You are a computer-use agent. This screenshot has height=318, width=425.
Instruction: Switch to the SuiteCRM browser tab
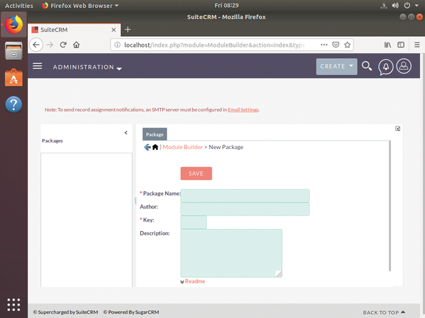pyautogui.click(x=74, y=30)
